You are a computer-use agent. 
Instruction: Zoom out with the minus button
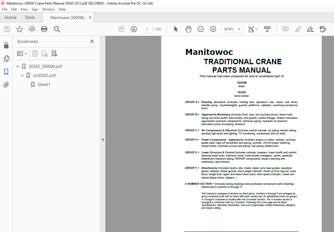[x=200, y=29]
